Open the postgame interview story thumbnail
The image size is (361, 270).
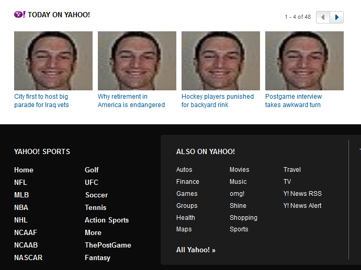(x=304, y=61)
